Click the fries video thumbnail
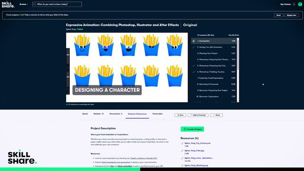 coord(127,67)
